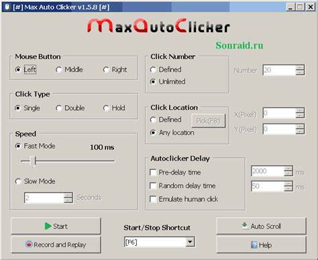Click the Help question mark icon

[x=254, y=245]
